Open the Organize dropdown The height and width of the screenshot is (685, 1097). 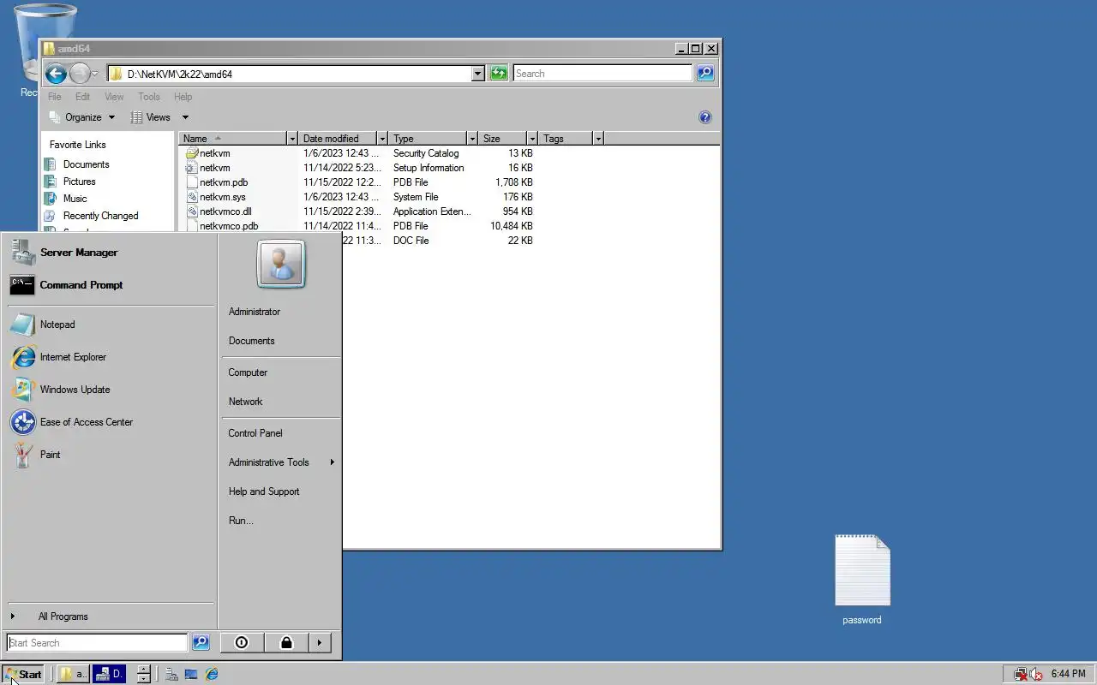pyautogui.click(x=82, y=117)
